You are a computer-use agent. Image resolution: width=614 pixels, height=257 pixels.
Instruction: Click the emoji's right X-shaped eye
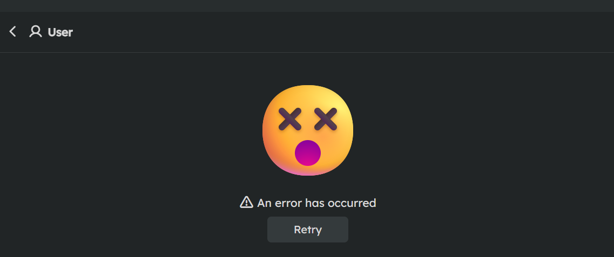click(326, 119)
